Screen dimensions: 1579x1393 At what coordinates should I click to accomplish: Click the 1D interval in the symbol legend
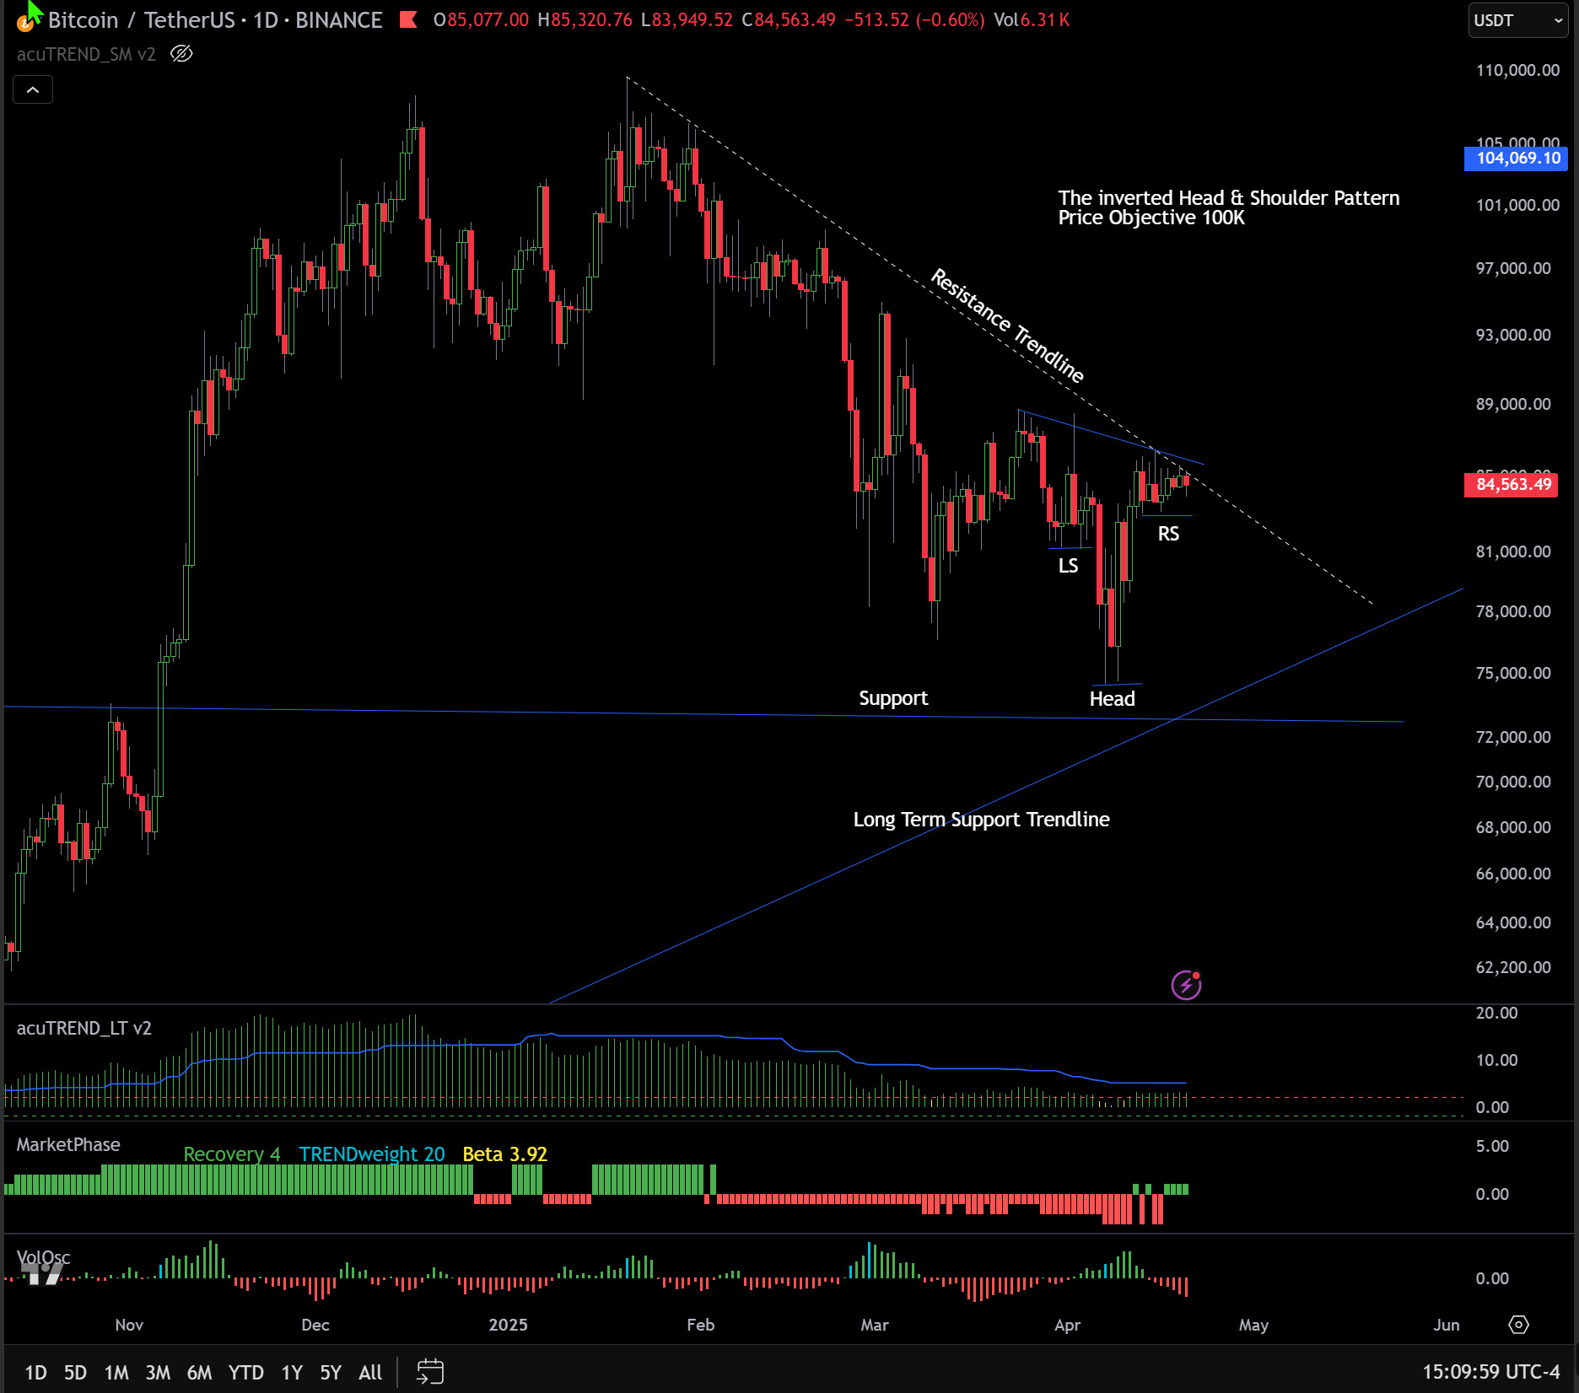267,20
